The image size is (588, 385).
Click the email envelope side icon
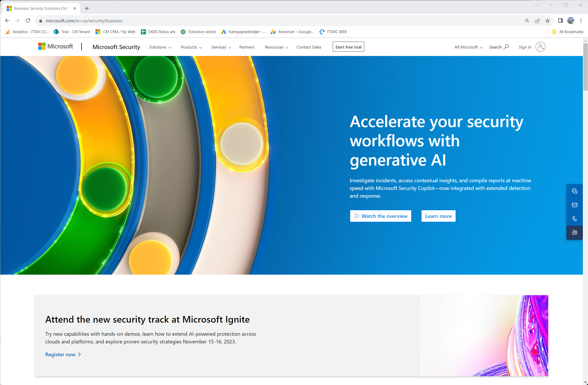(x=574, y=205)
